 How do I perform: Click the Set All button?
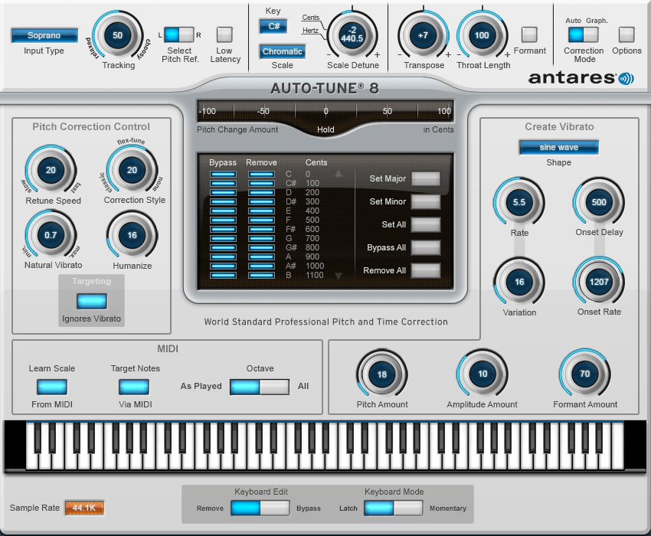point(426,224)
